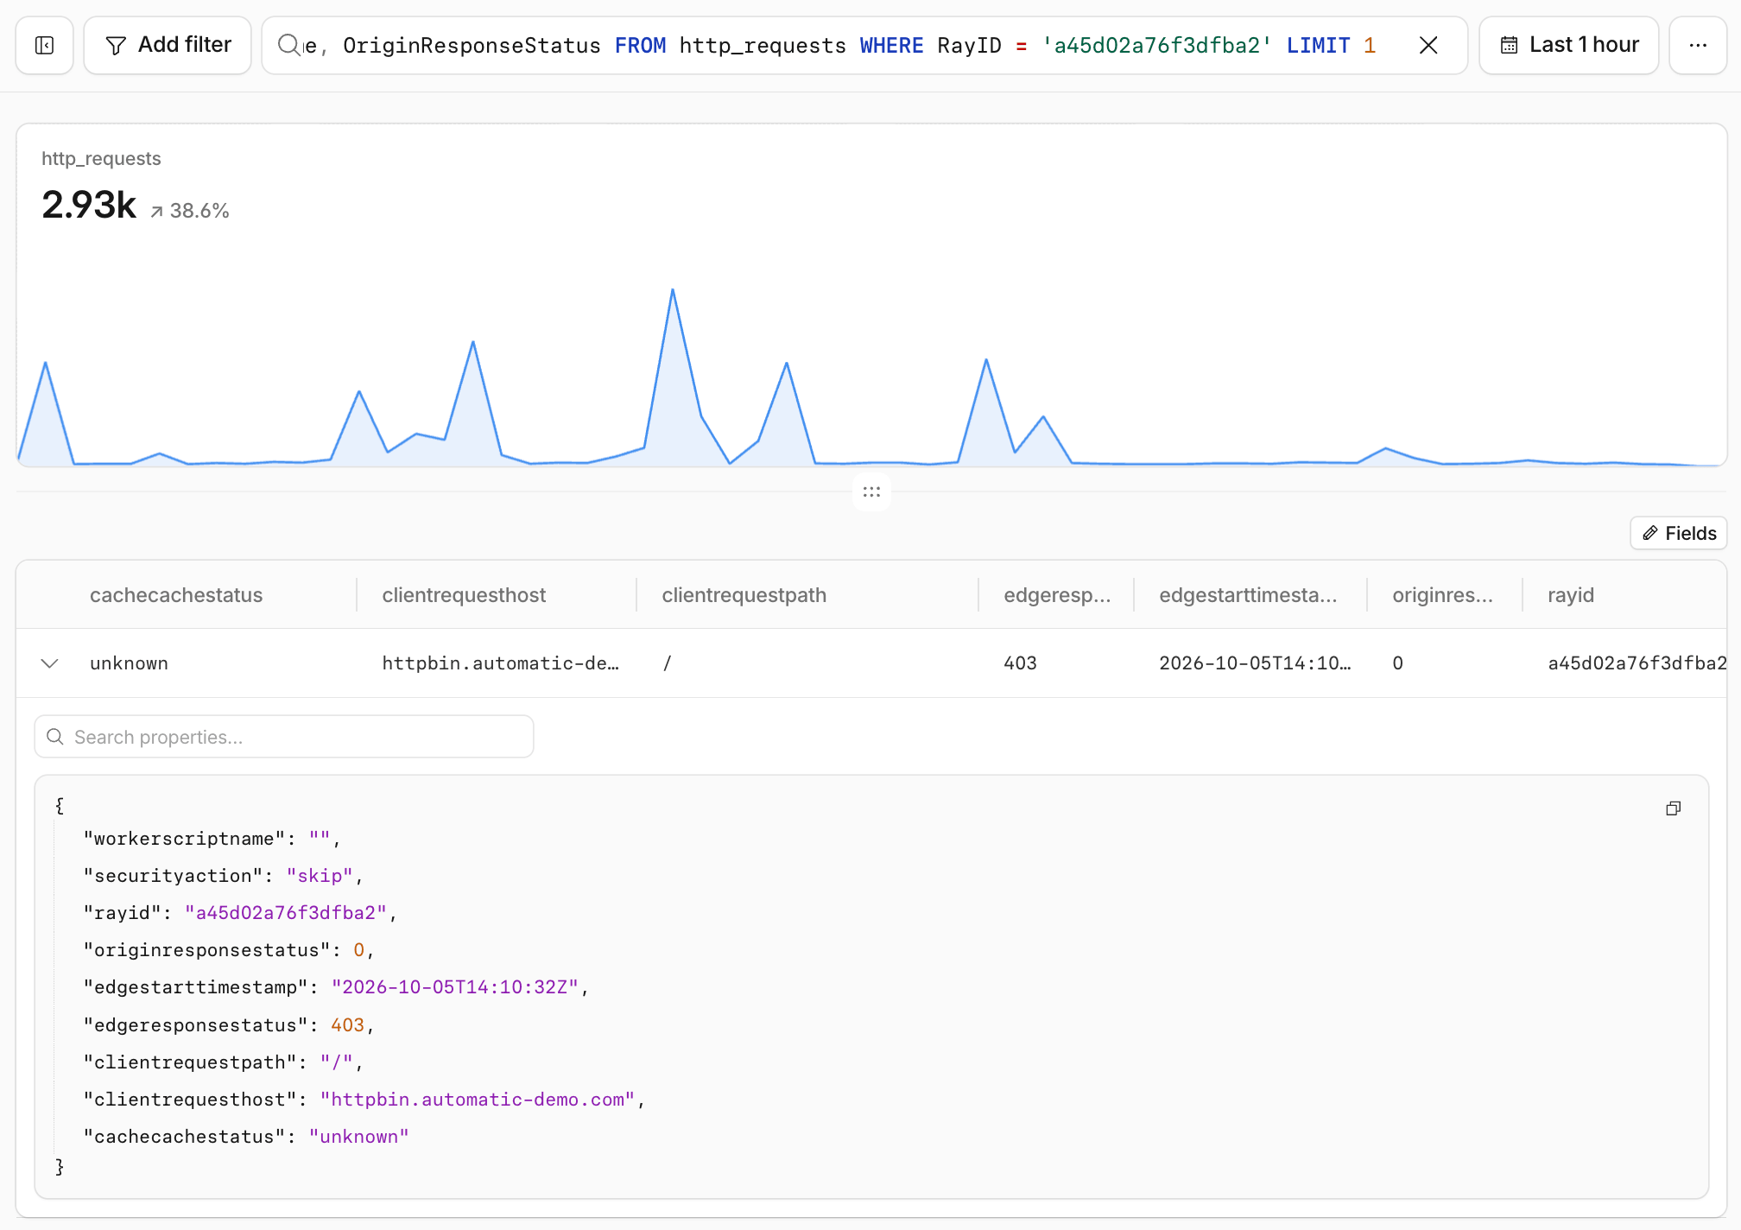Click the 38.6% trend indicator

click(190, 211)
